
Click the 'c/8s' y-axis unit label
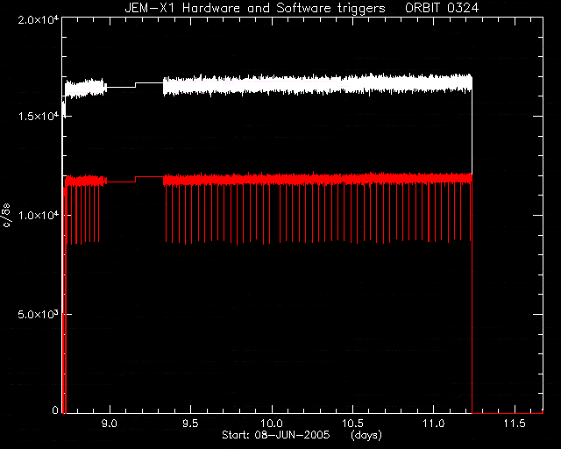[x=6, y=217]
